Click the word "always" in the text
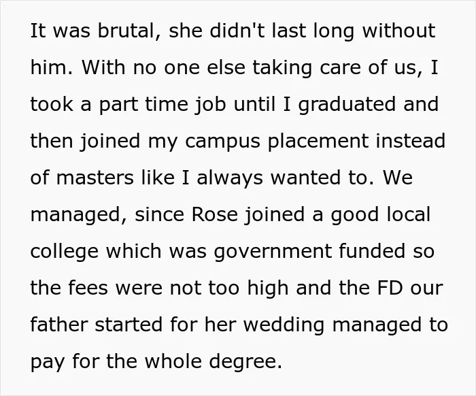 pyautogui.click(x=230, y=178)
